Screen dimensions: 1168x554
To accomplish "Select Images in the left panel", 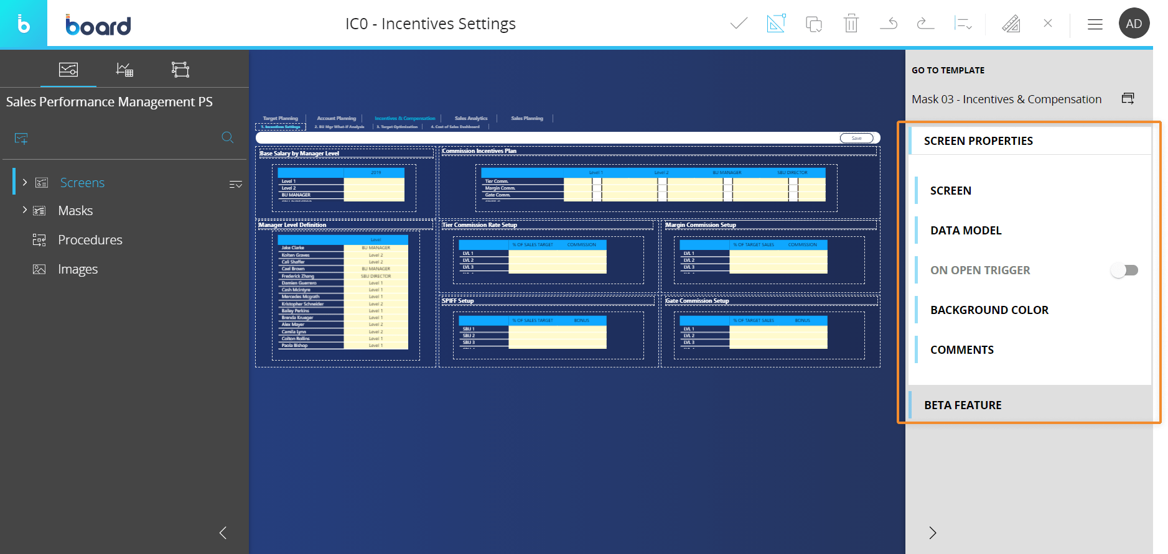I will 78,269.
